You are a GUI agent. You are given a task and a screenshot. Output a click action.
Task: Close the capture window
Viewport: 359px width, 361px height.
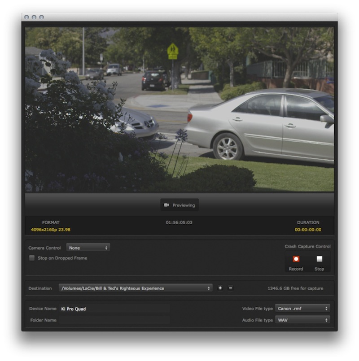click(26, 17)
